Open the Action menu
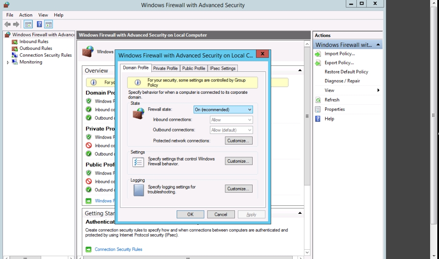The width and height of the screenshot is (439, 259). coord(26,15)
